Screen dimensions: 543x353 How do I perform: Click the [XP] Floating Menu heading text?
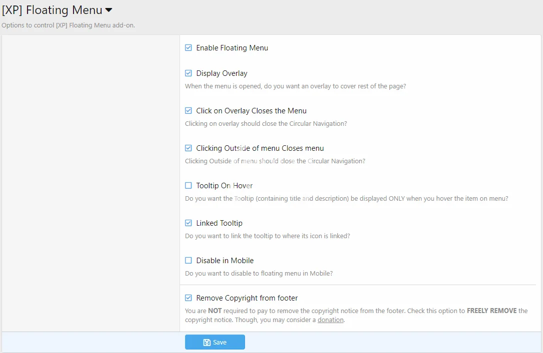[52, 10]
